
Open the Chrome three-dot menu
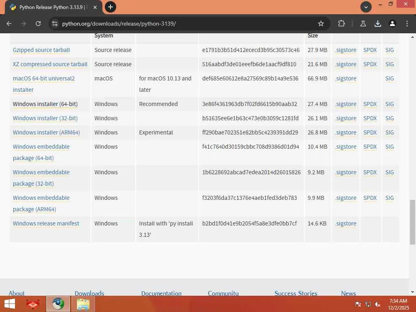(x=407, y=24)
